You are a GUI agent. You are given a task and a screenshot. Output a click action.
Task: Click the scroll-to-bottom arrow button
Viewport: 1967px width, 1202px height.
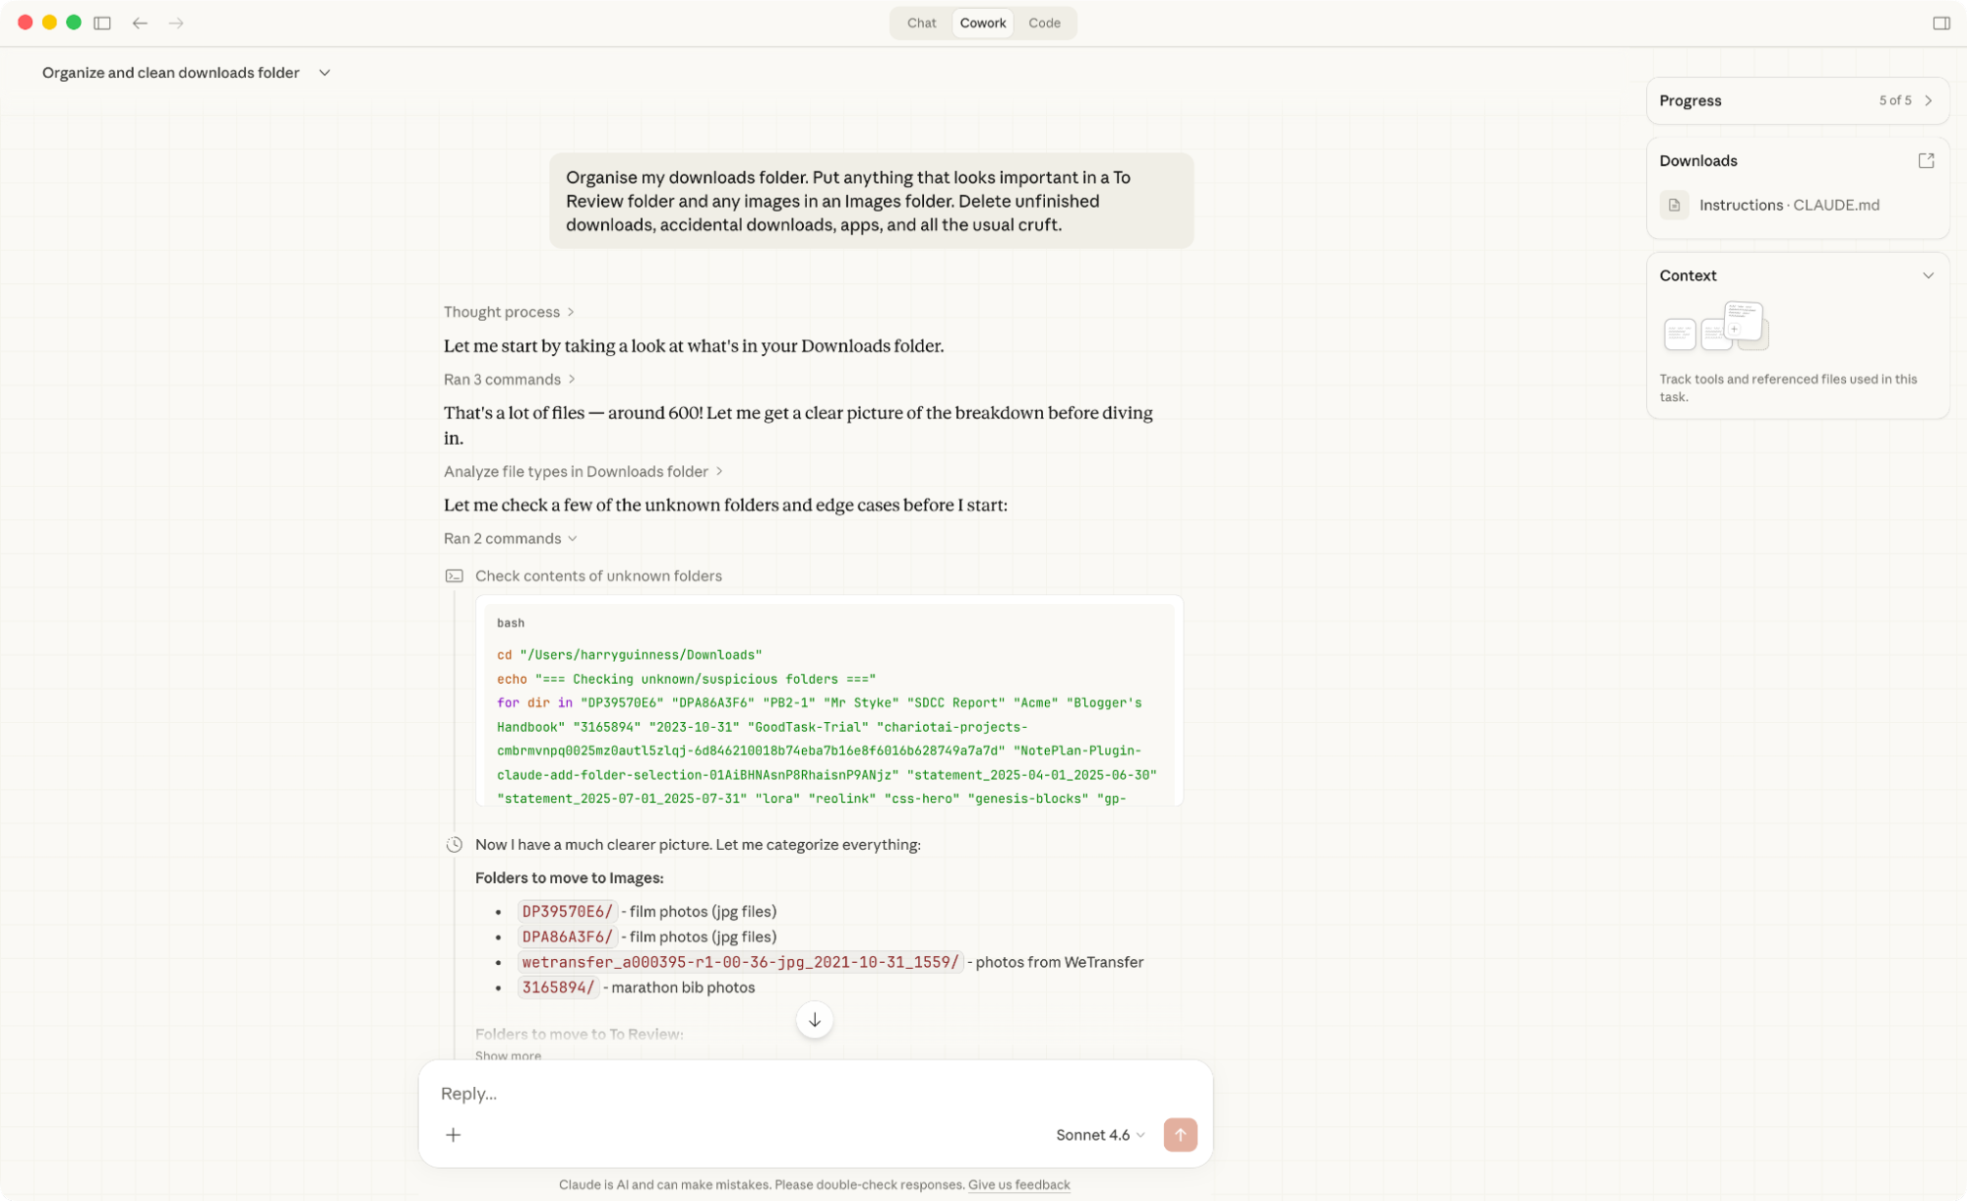click(814, 1020)
